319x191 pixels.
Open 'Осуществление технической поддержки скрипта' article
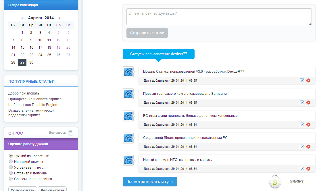(x=31, y=113)
